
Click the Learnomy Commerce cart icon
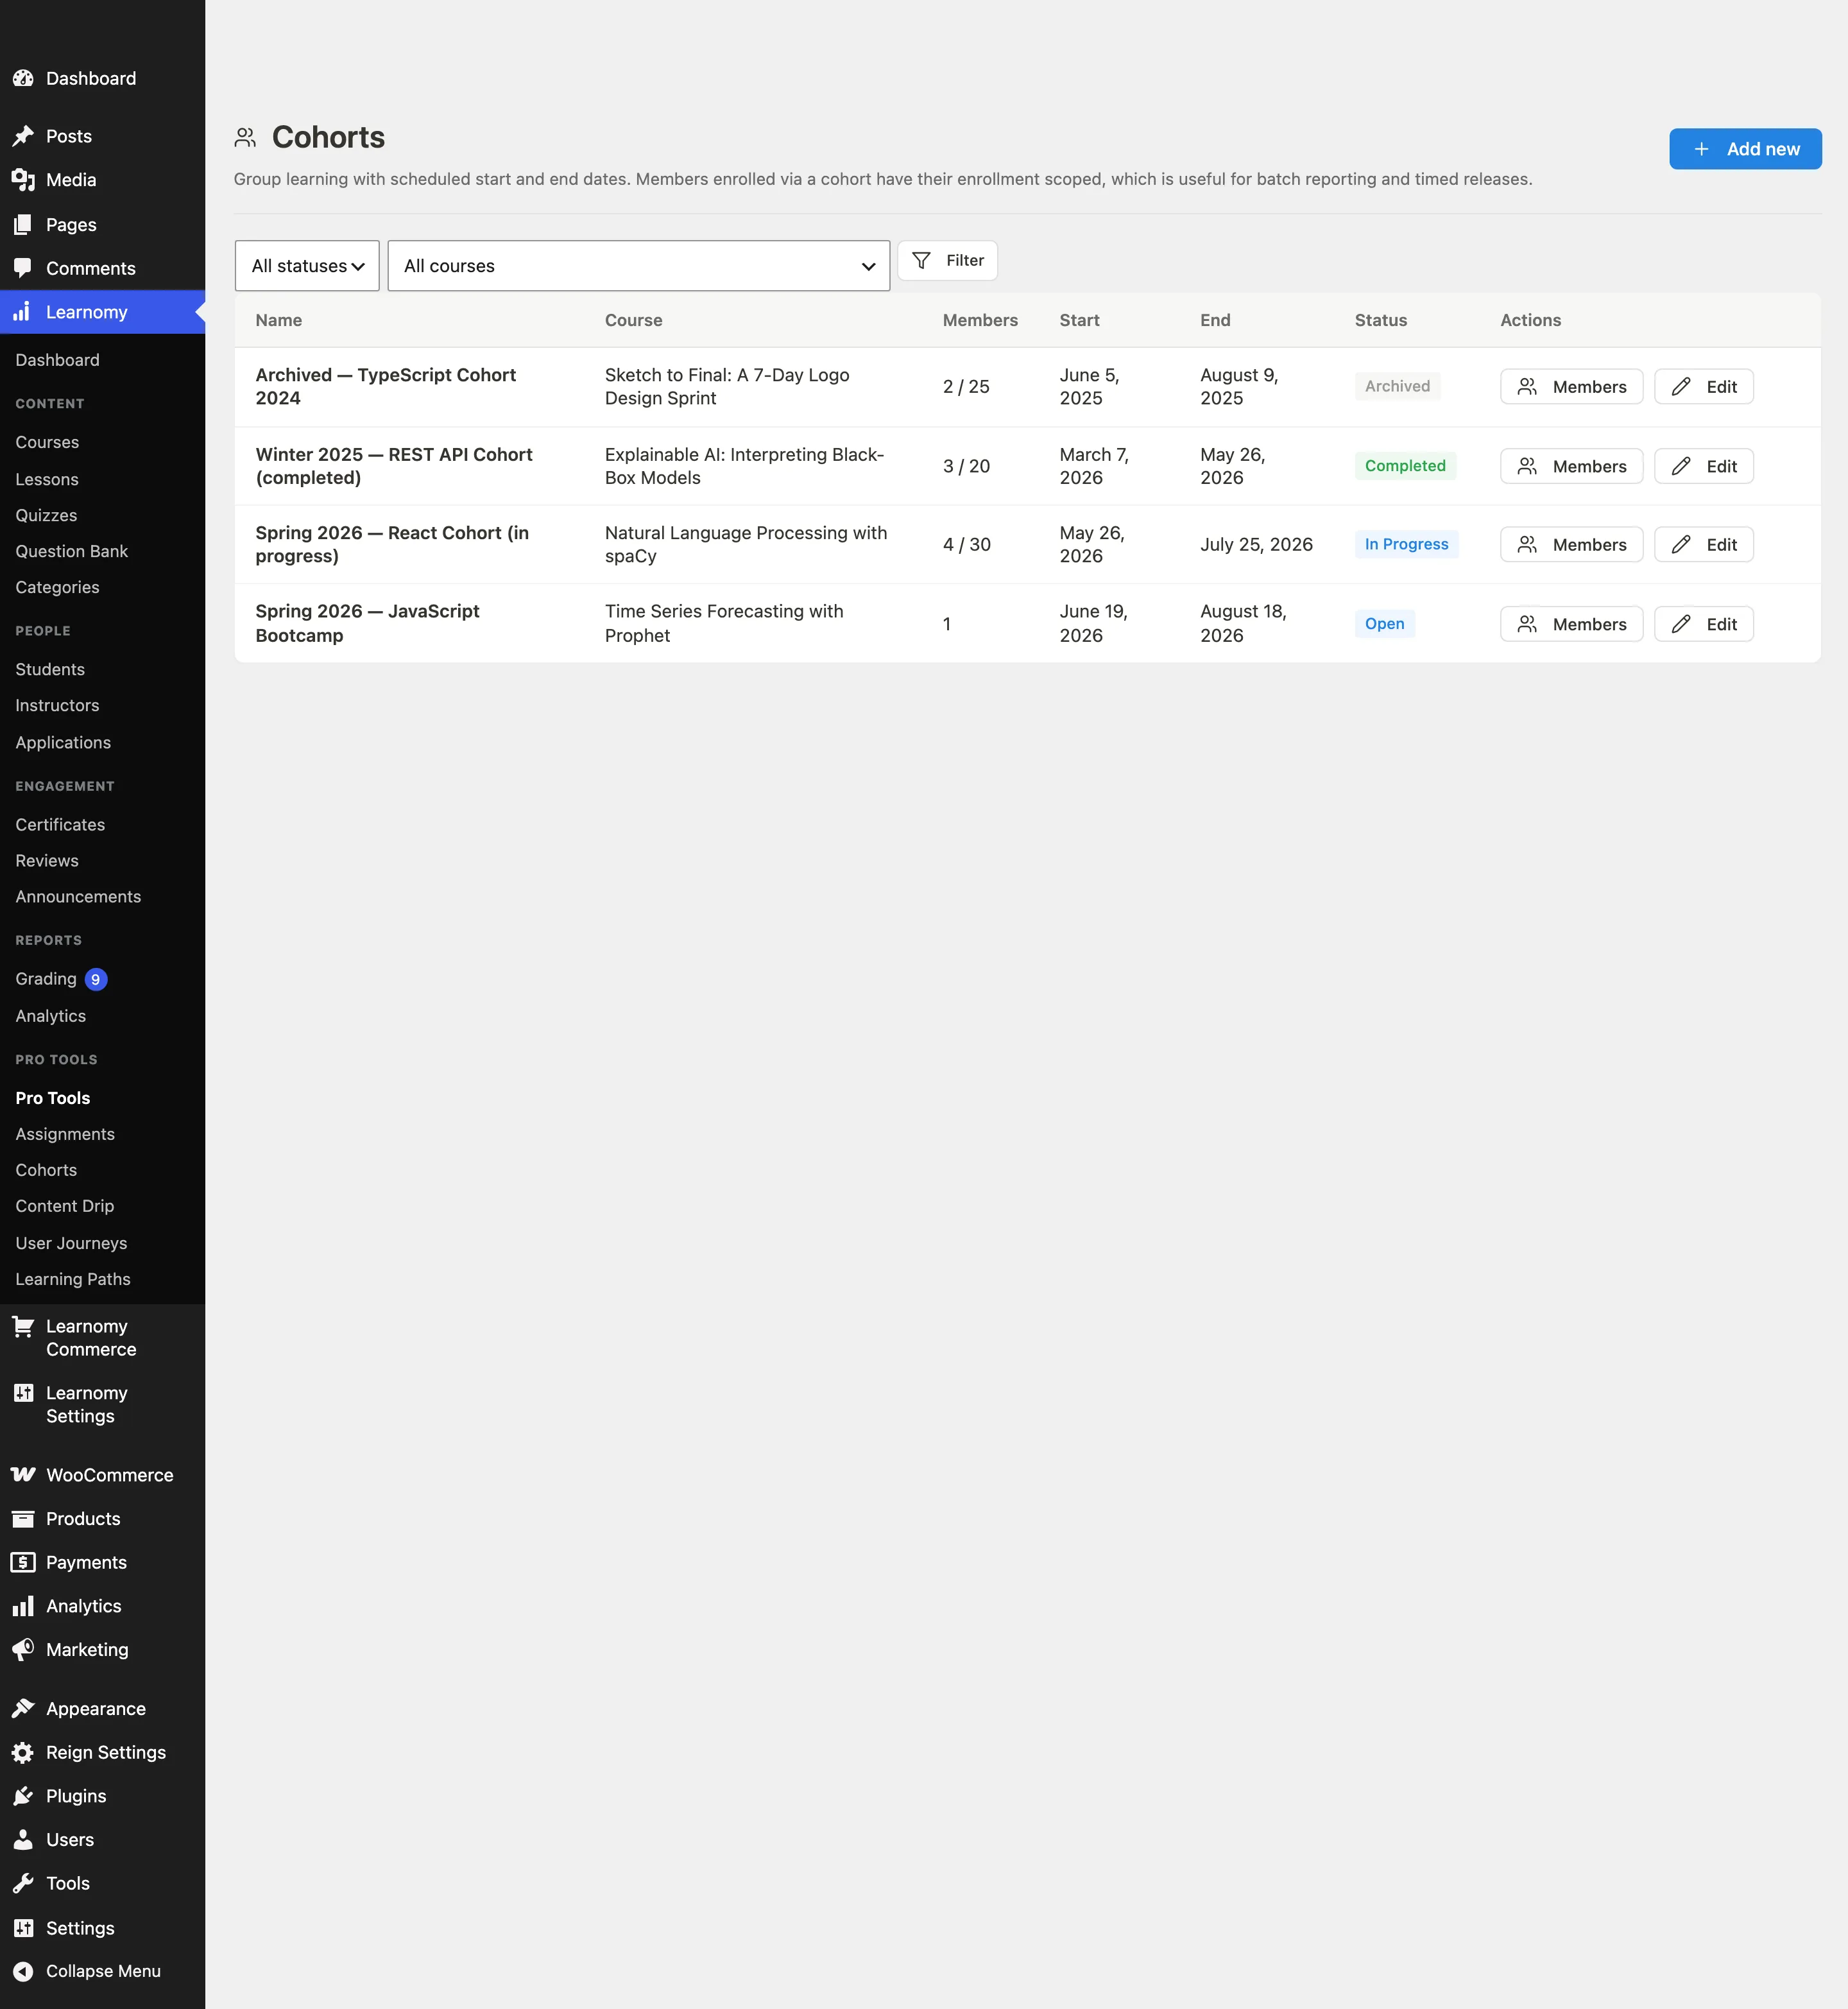point(23,1327)
